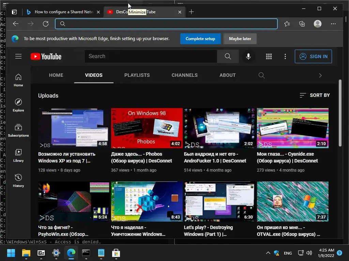This screenshot has height=261, width=349.
Task: Open the Cyanide.exe video thumbnail
Action: pyautogui.click(x=293, y=128)
